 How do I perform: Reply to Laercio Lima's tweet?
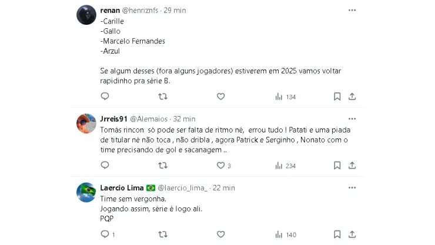coord(105,234)
